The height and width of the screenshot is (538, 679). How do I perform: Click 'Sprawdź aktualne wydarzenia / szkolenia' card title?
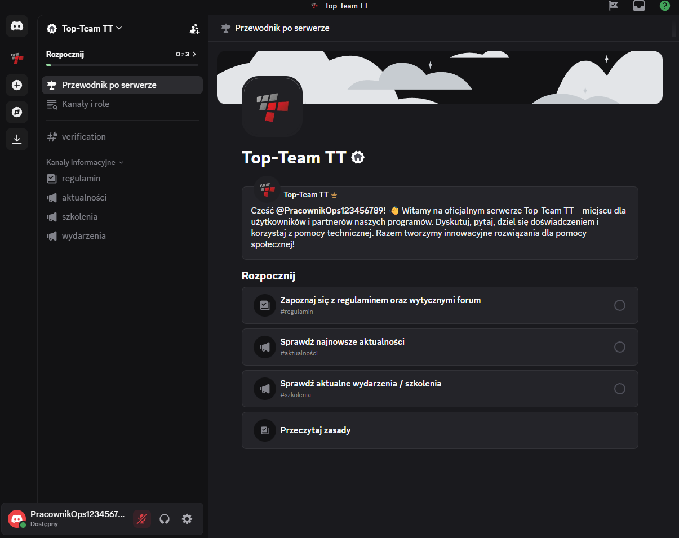[x=361, y=384]
